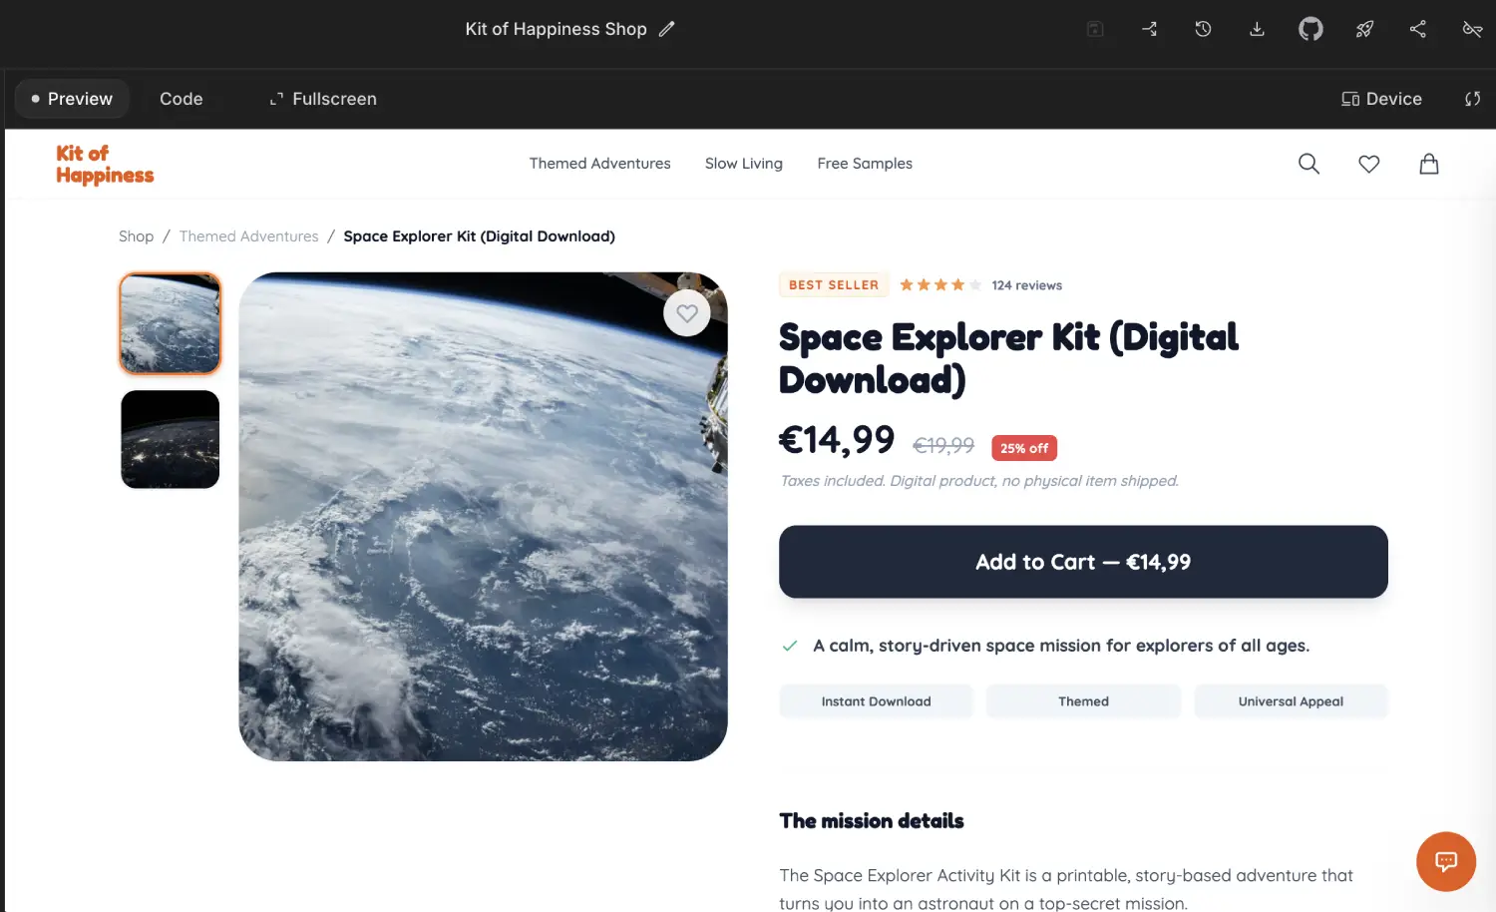Click the share icon in top toolbar
The width and height of the screenshot is (1496, 912).
[x=1417, y=29]
